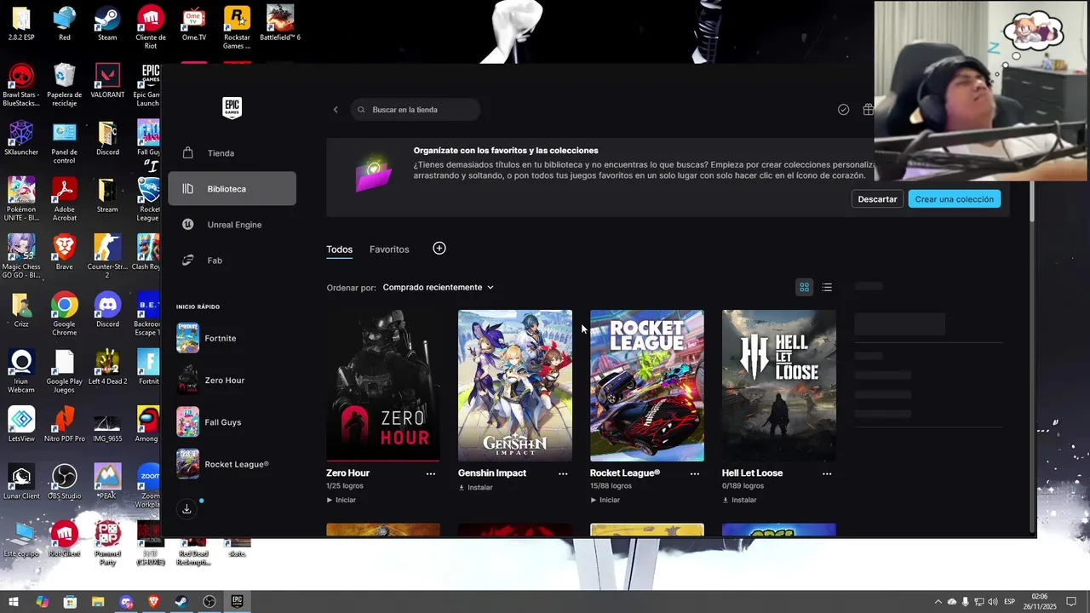Click Rocket League 15/88 logros text
1090x613 pixels.
click(x=611, y=486)
